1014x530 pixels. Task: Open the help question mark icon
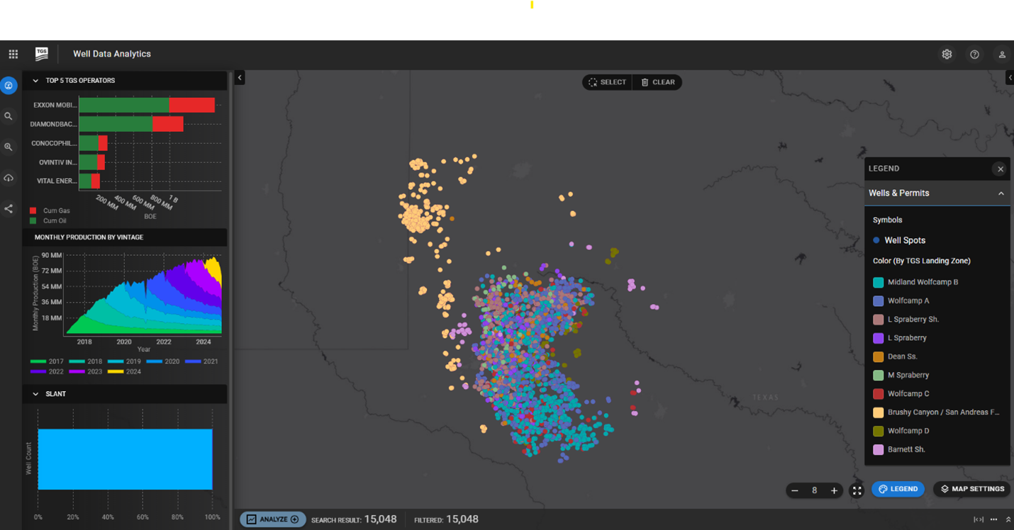click(974, 55)
